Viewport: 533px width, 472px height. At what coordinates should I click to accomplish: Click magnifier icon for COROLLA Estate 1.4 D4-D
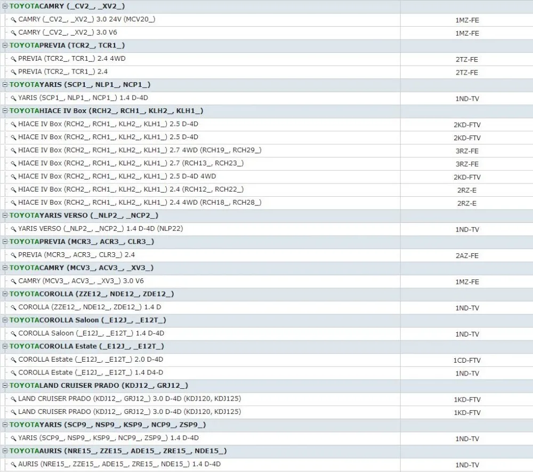pos(13,373)
